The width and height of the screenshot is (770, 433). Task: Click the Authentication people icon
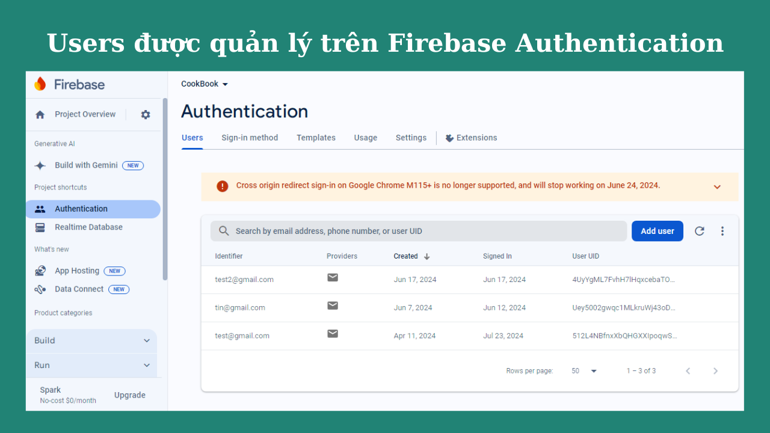(x=40, y=209)
